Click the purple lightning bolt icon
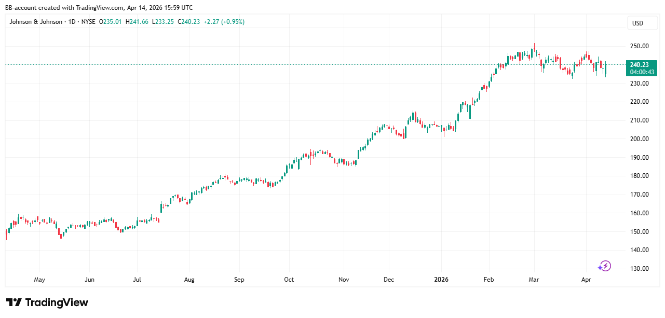Viewport: 665px width, 318px height. [x=604, y=266]
